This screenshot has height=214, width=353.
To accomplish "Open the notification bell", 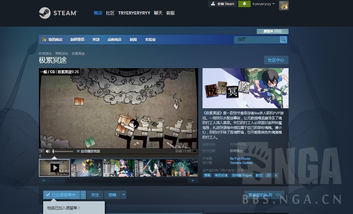I will tap(244, 4).
